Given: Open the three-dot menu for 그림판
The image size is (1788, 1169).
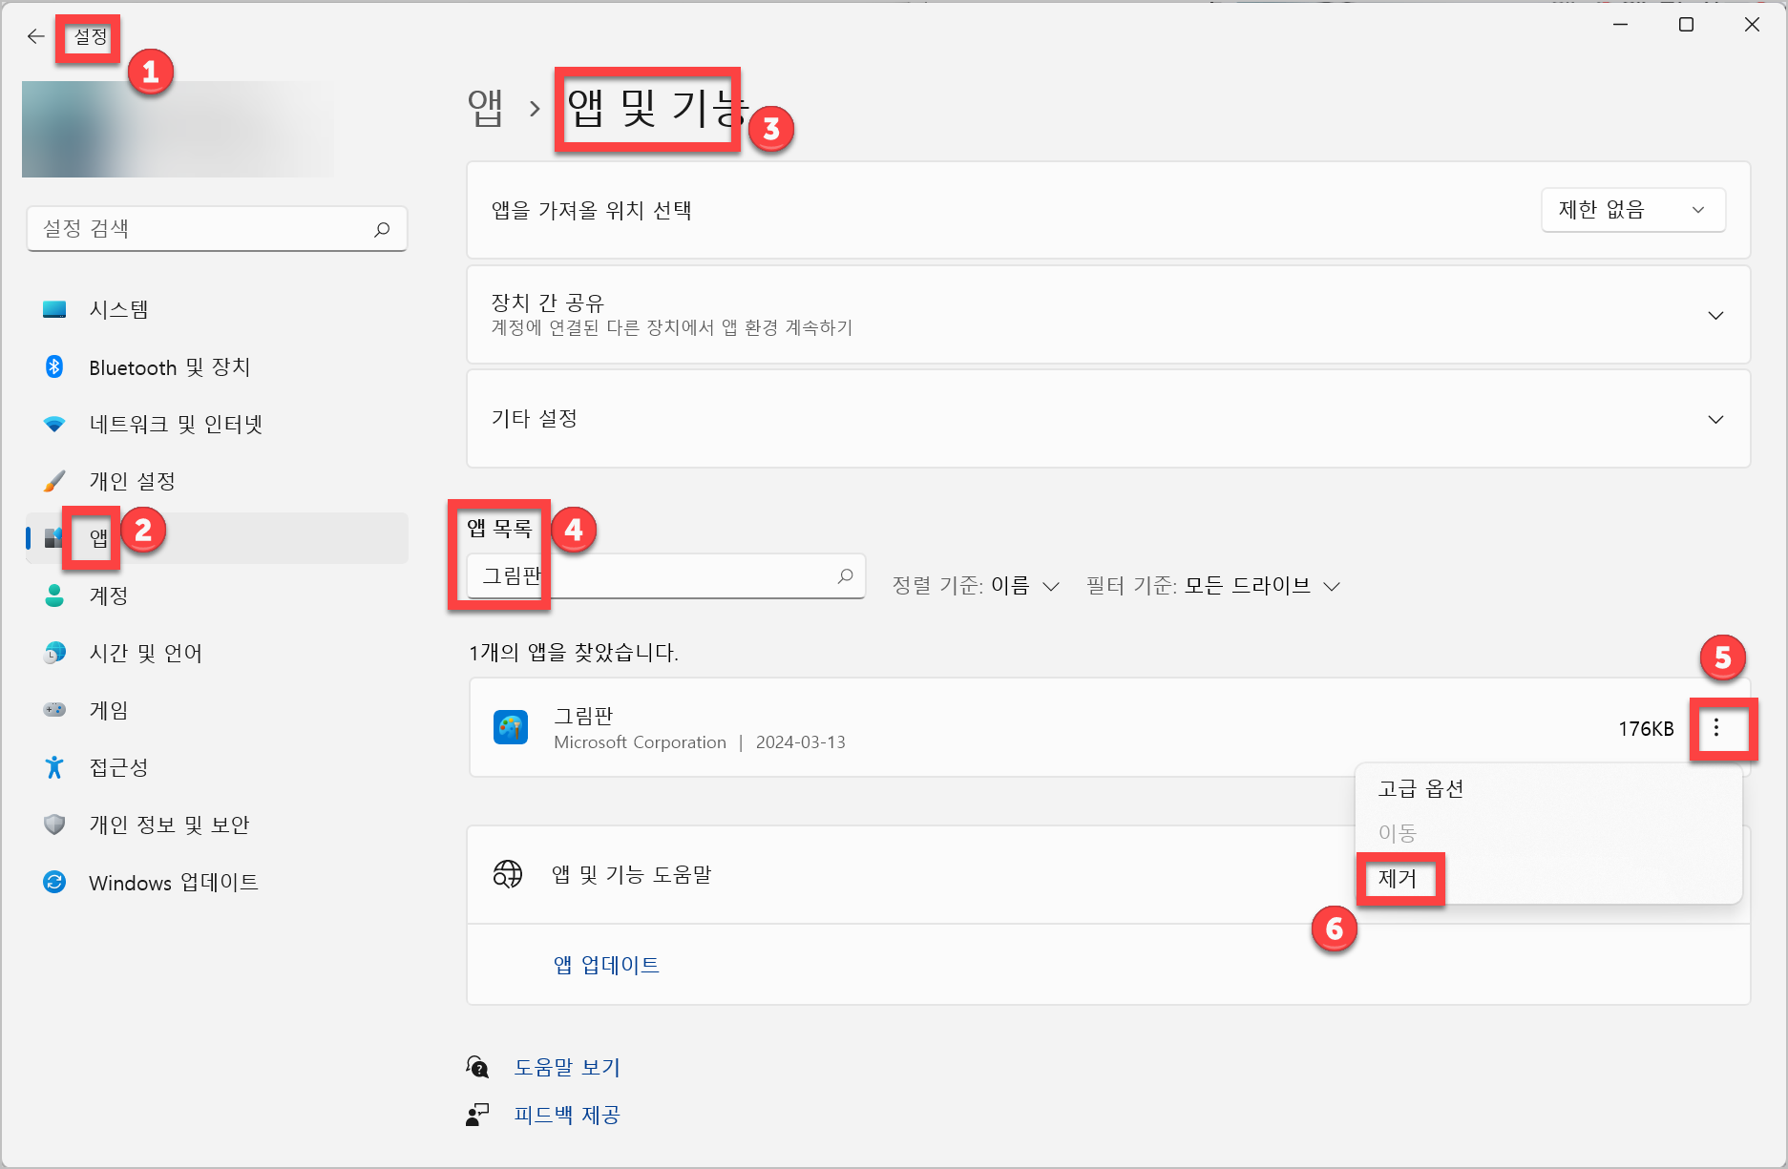Looking at the screenshot, I should (x=1716, y=728).
